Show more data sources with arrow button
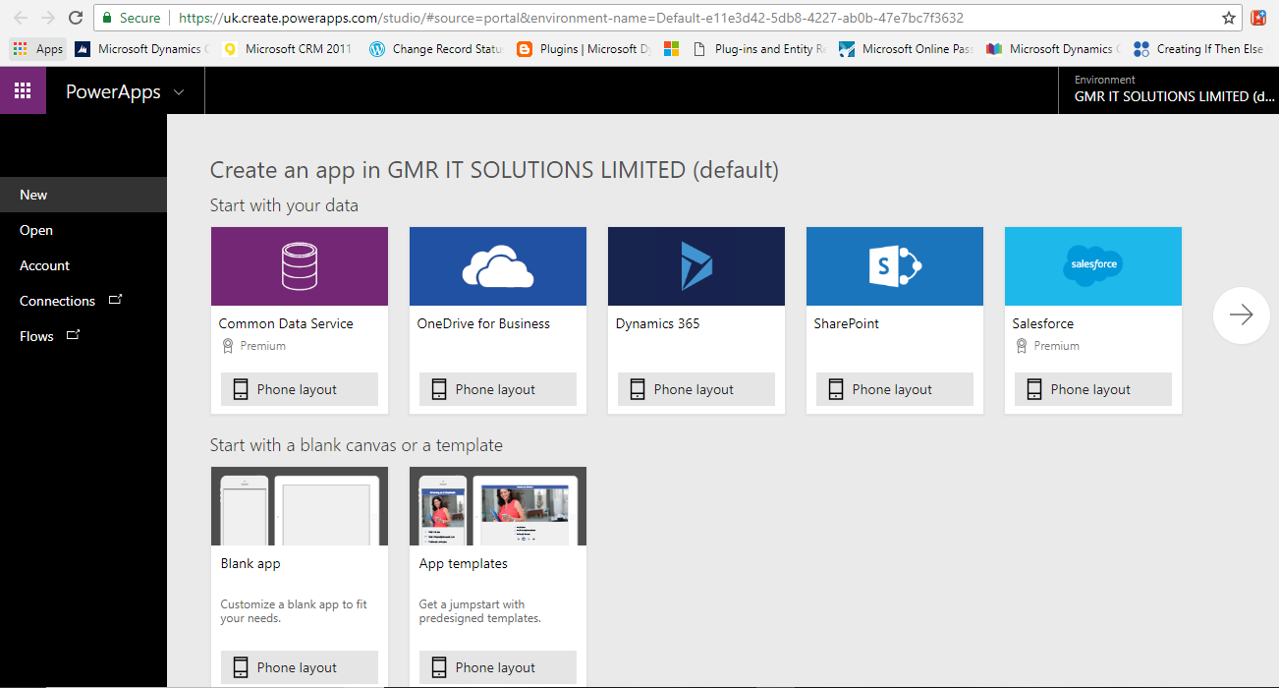This screenshot has height=688, width=1279. (x=1242, y=315)
